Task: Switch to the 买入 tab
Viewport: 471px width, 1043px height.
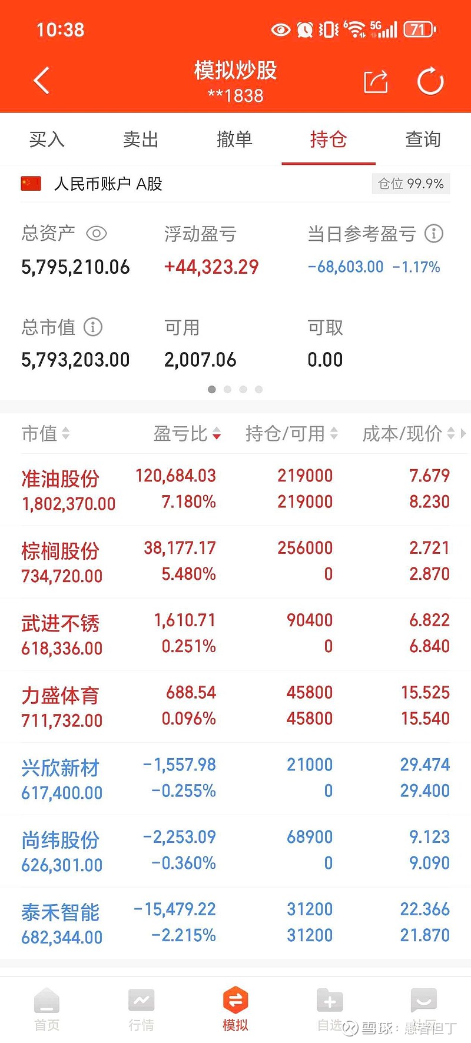Action: pyautogui.click(x=47, y=139)
